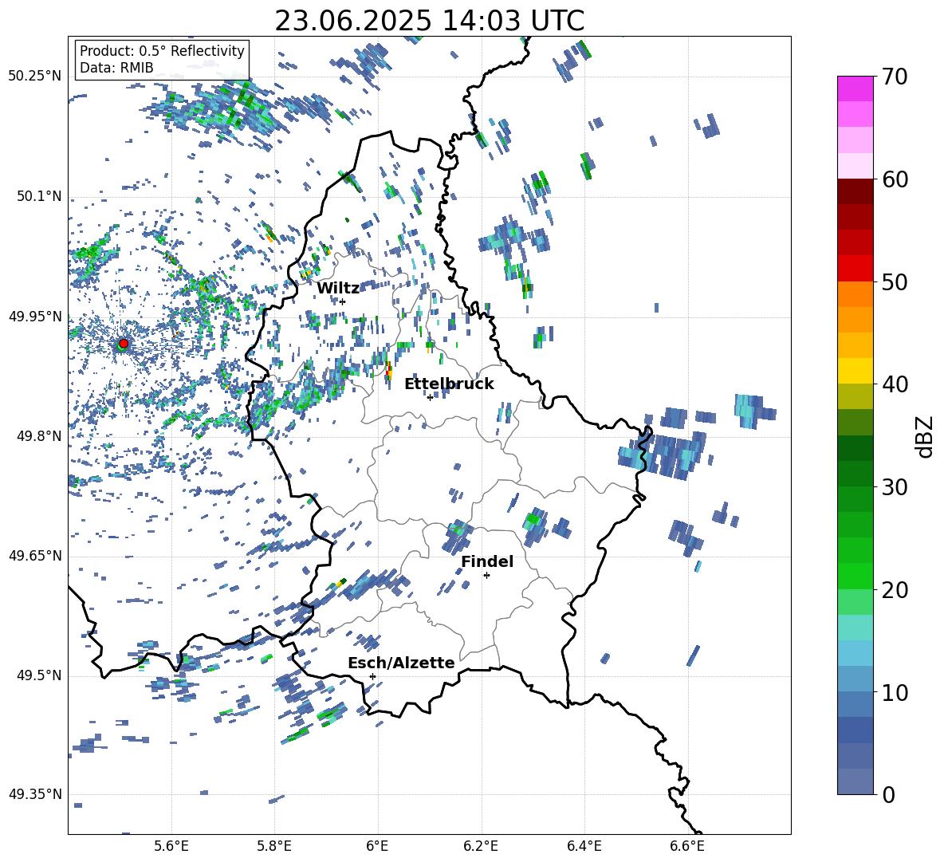This screenshot has width=944, height=862.
Task: Click the yellow colorbar segment above 40
Action: coord(855,371)
